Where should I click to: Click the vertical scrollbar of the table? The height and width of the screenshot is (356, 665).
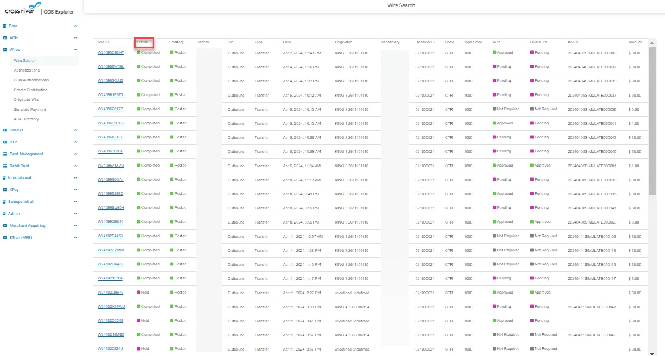(x=653, y=120)
